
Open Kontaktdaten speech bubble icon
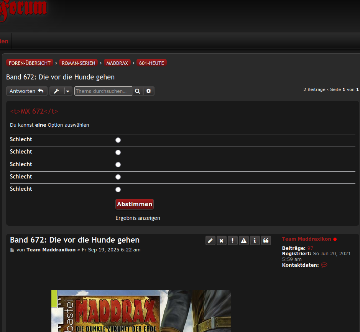tap(324, 265)
